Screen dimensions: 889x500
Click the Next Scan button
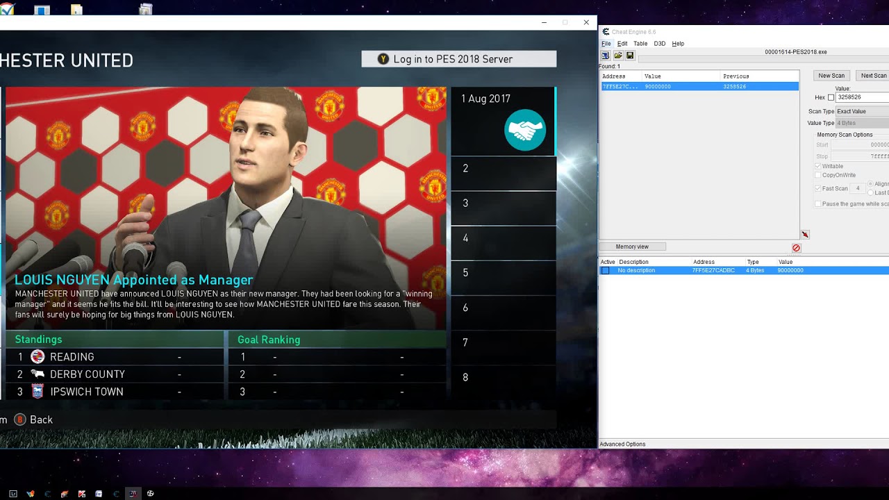873,76
